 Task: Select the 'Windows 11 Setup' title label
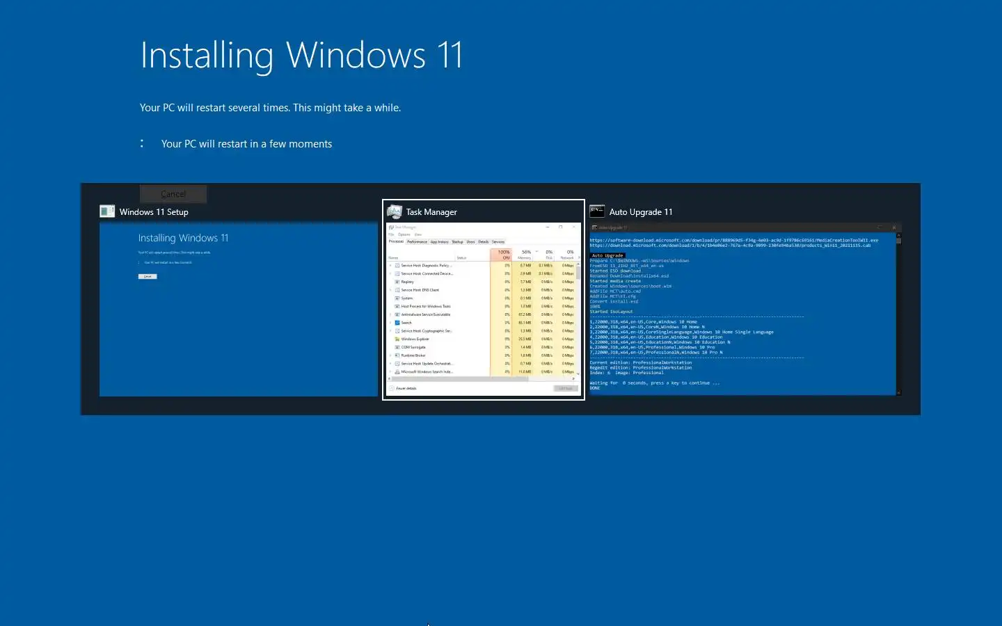click(x=154, y=212)
